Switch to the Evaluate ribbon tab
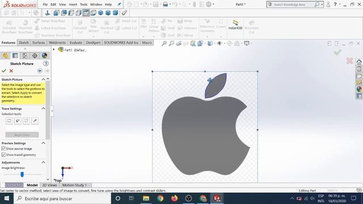 (76, 42)
